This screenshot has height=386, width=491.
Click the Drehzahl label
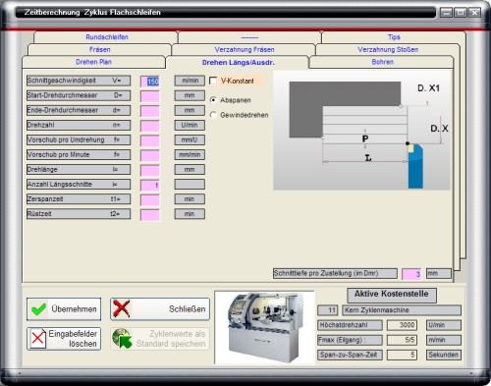79,125
